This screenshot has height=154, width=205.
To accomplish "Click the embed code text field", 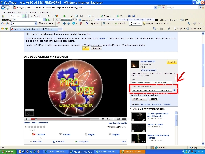I will tap(152, 90).
